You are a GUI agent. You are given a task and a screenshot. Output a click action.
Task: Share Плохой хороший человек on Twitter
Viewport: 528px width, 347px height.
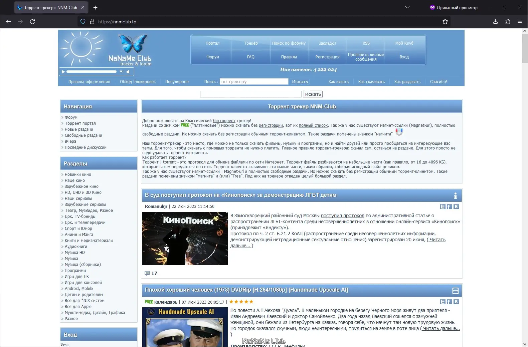tap(443, 302)
